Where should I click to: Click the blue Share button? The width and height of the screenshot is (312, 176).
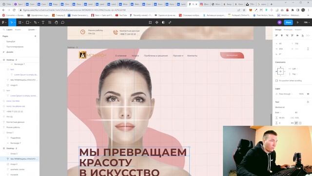pos(288,22)
